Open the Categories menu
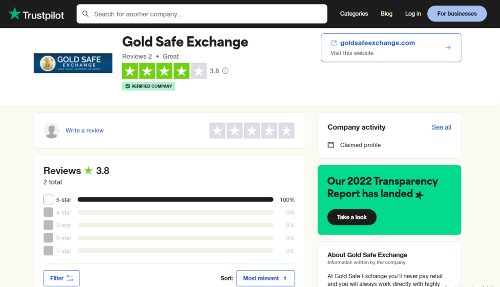 354,14
